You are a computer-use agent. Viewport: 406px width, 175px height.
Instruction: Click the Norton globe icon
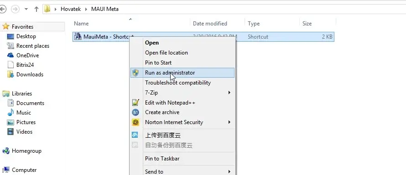pyautogui.click(x=135, y=122)
